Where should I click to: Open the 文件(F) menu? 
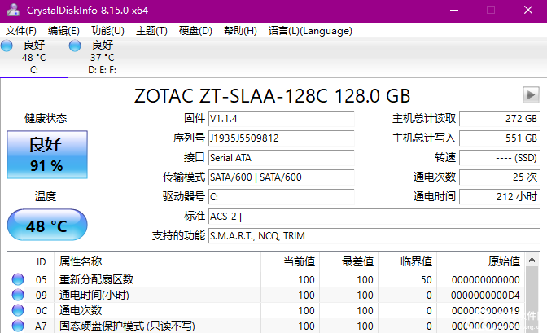pyautogui.click(x=21, y=31)
